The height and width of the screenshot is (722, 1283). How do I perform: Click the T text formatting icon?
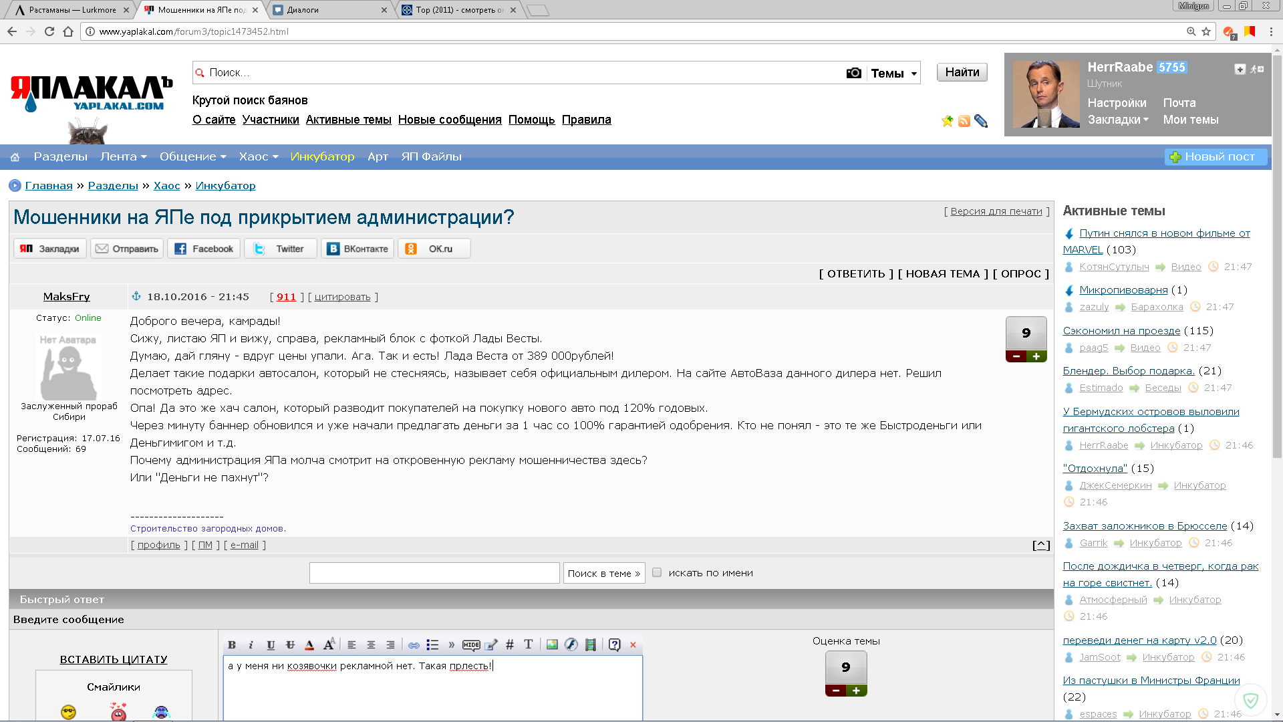[x=529, y=645]
